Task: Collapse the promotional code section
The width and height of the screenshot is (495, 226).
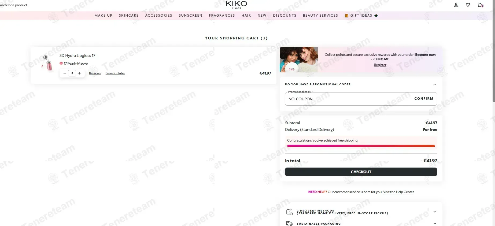Action: tap(435, 84)
